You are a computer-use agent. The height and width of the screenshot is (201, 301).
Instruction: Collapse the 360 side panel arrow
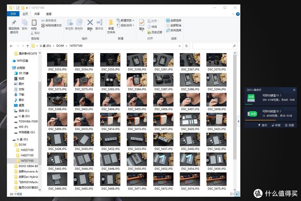[239, 121]
